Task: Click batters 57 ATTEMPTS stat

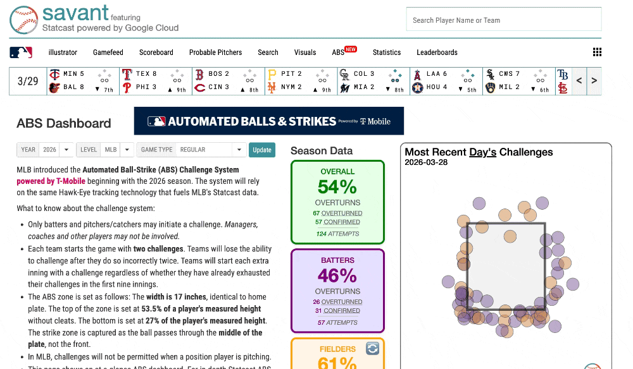Action: click(337, 323)
